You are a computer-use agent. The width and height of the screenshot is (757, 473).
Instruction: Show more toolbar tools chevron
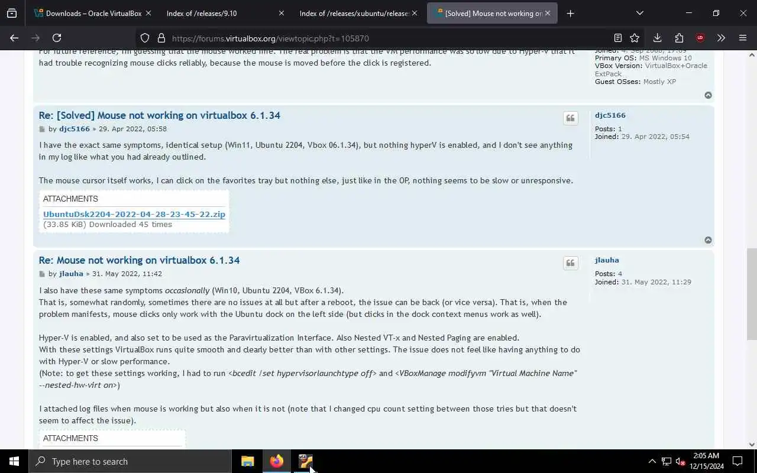point(721,38)
